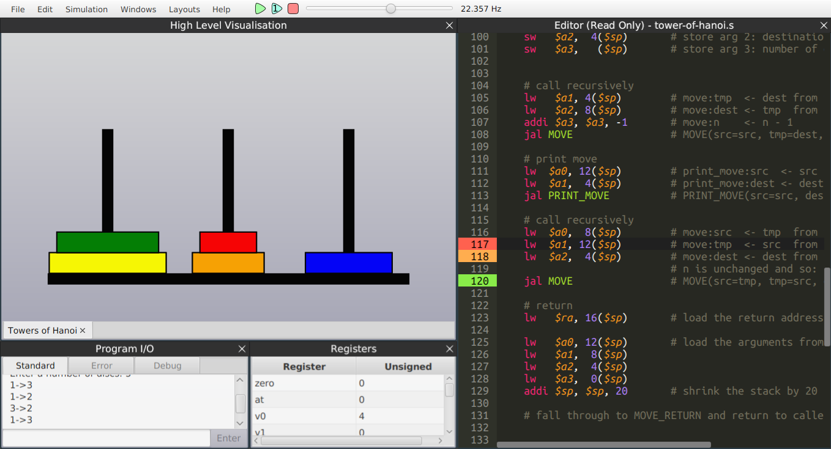
Task: Open the Simulation menu
Action: (86, 9)
